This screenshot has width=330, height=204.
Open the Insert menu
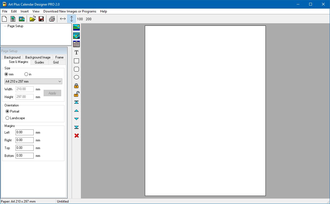point(24,11)
